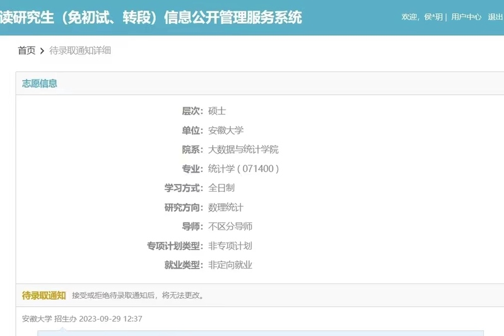Viewport: 504px width, 336px height.
Task: Open 用户中心 in the top bar
Action: pos(466,17)
